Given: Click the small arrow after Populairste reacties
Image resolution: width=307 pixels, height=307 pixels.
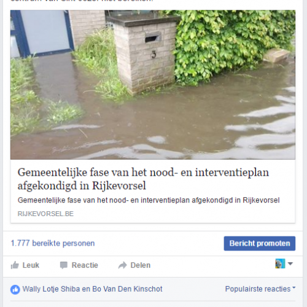Looking at the screenshot, I should [294, 287].
